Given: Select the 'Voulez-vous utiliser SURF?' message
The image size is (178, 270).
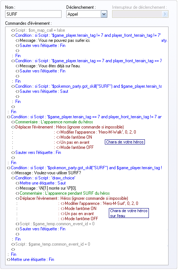Looking at the screenshot, I should point(46,173).
